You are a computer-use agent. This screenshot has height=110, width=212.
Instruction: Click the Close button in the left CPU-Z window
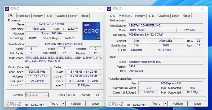click(95, 104)
